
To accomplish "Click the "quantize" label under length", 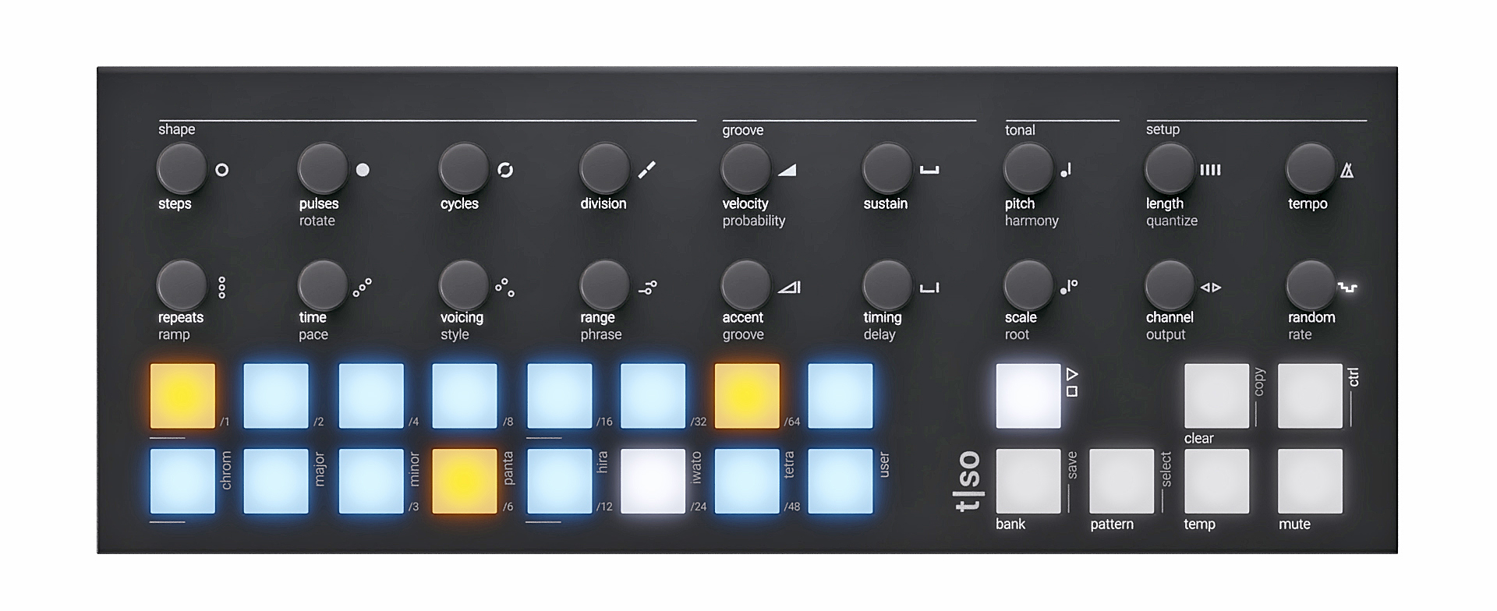I will (x=1171, y=221).
